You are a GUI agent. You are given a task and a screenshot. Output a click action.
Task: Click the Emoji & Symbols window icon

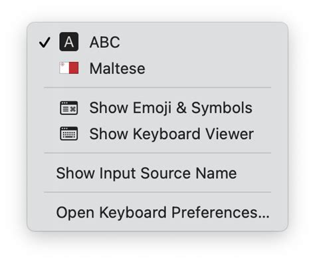pyautogui.click(x=68, y=108)
